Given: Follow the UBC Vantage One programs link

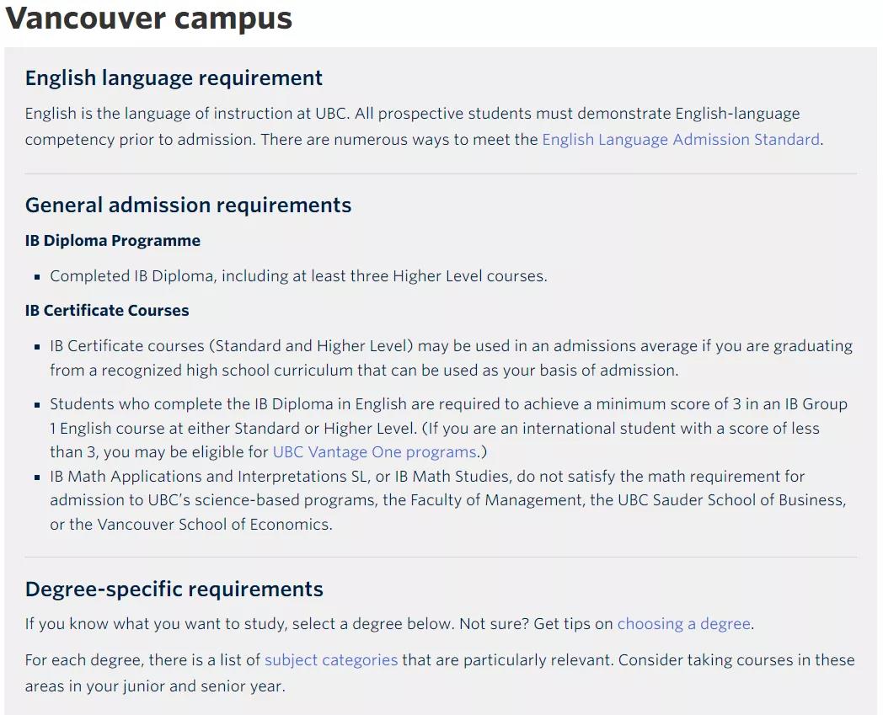Looking at the screenshot, I should [x=374, y=452].
